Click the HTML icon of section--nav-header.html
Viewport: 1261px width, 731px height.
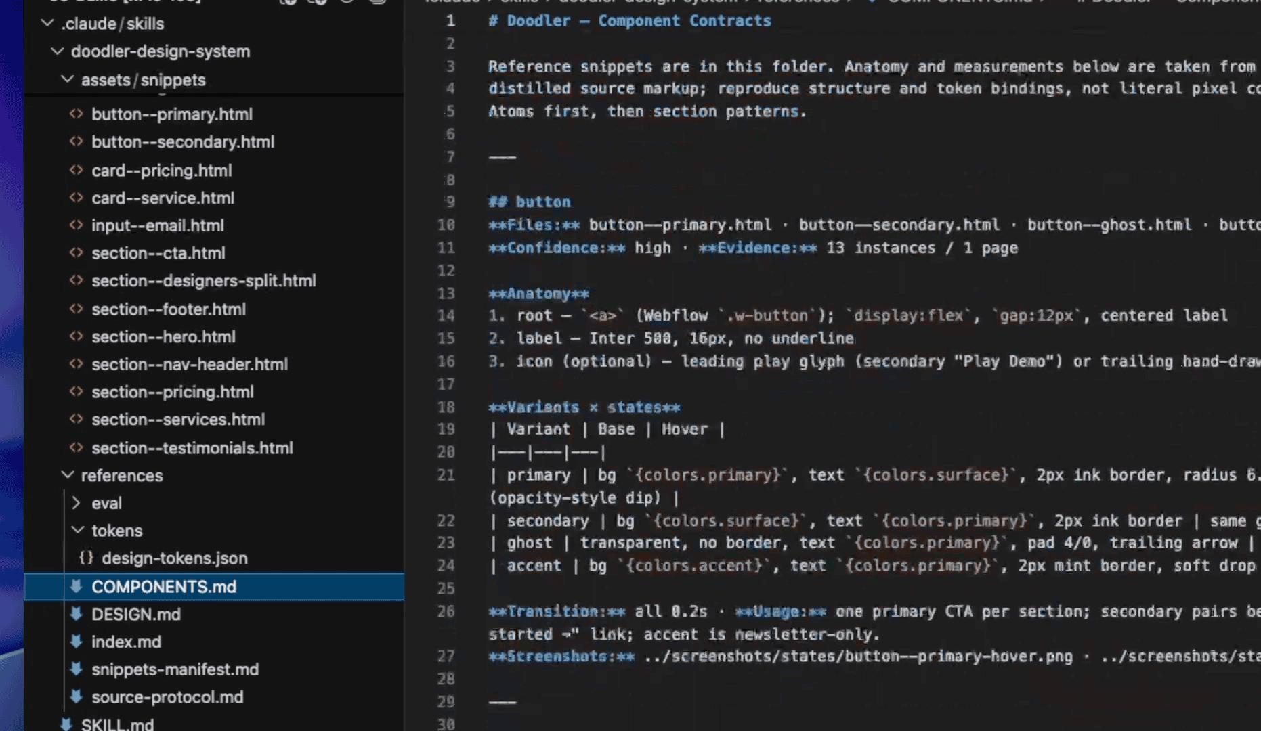click(x=77, y=364)
